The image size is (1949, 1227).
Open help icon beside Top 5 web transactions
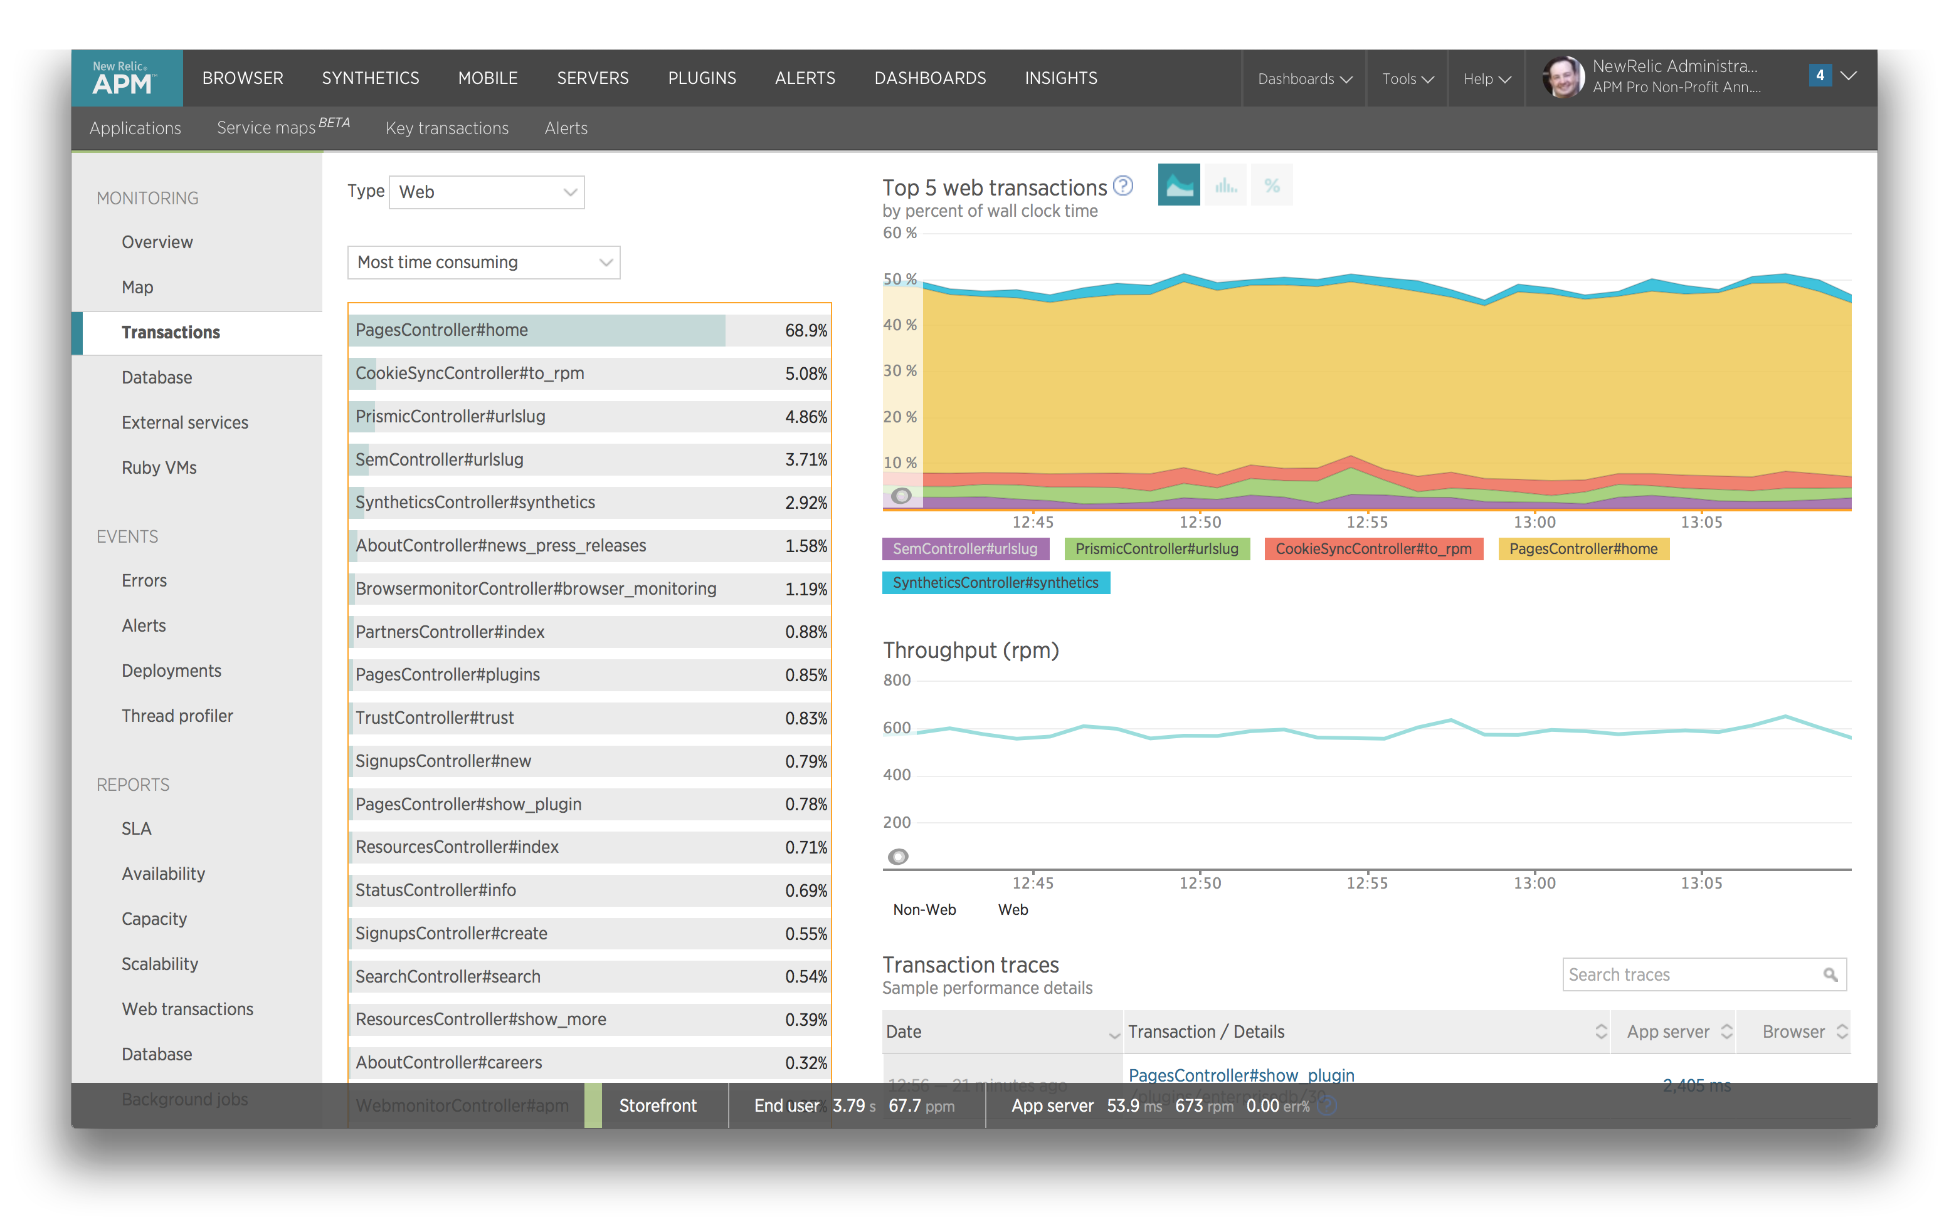click(x=1123, y=186)
